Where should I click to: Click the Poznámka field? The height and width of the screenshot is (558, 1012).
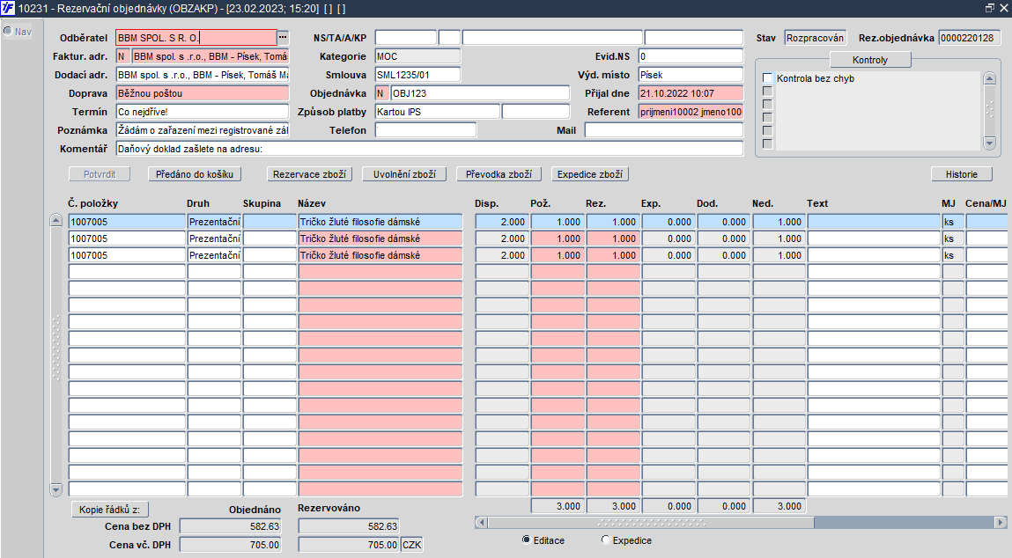pos(203,130)
